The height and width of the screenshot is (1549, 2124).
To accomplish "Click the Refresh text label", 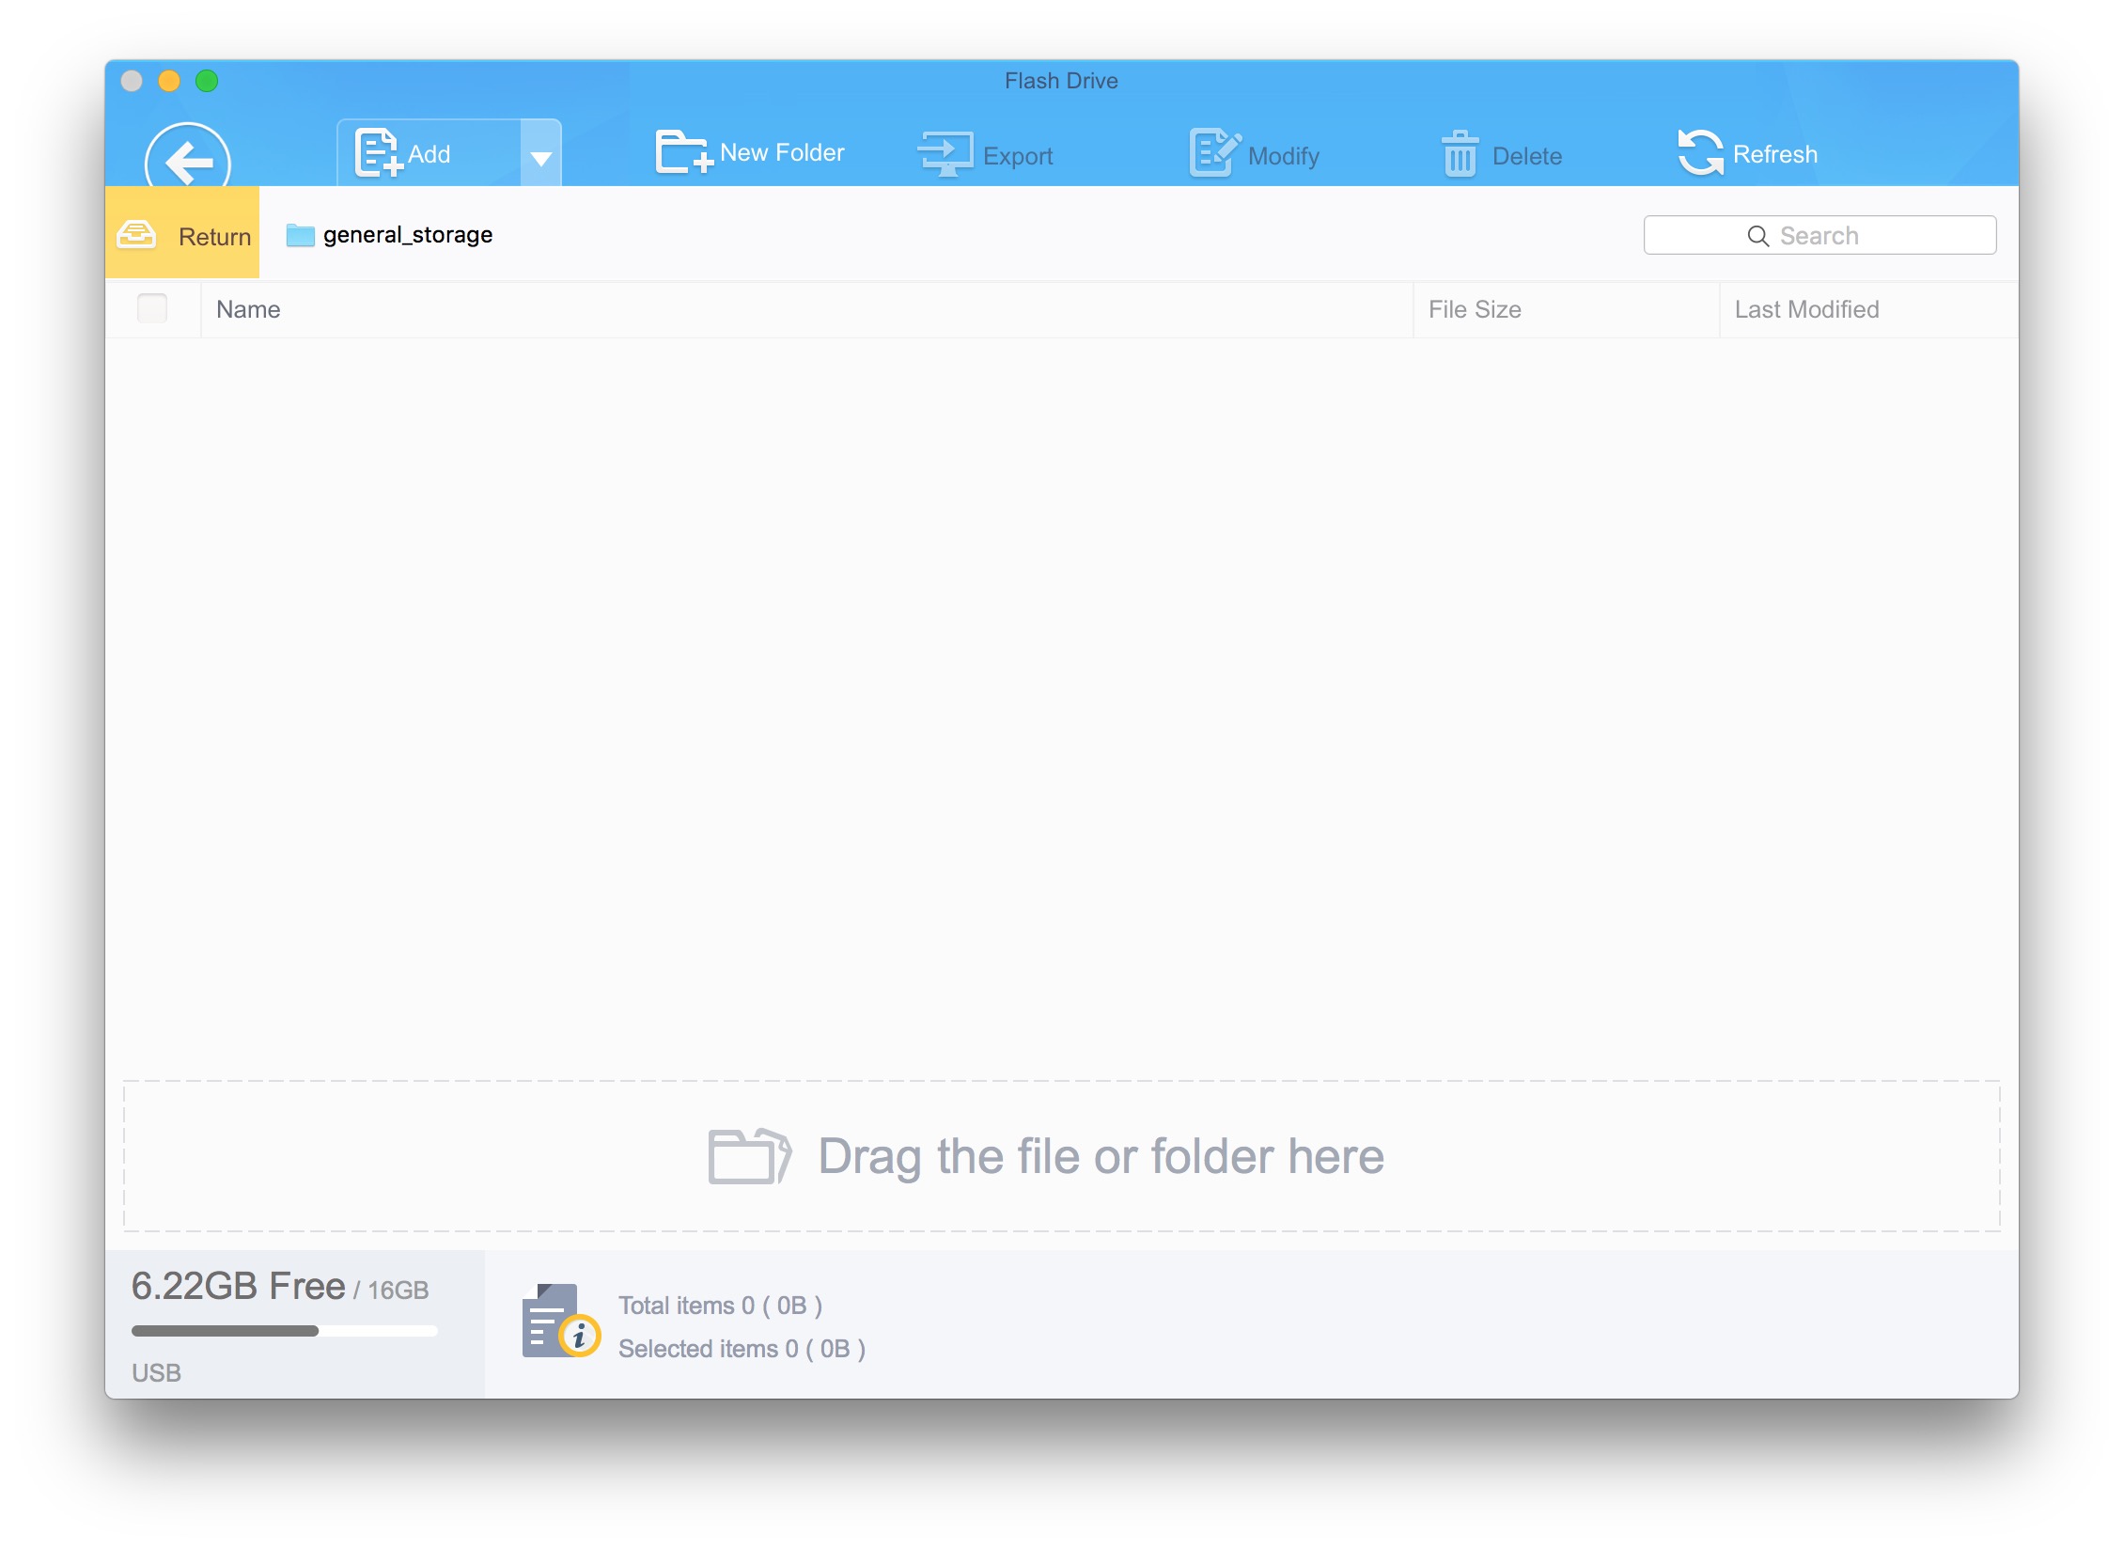I will click(x=1774, y=154).
